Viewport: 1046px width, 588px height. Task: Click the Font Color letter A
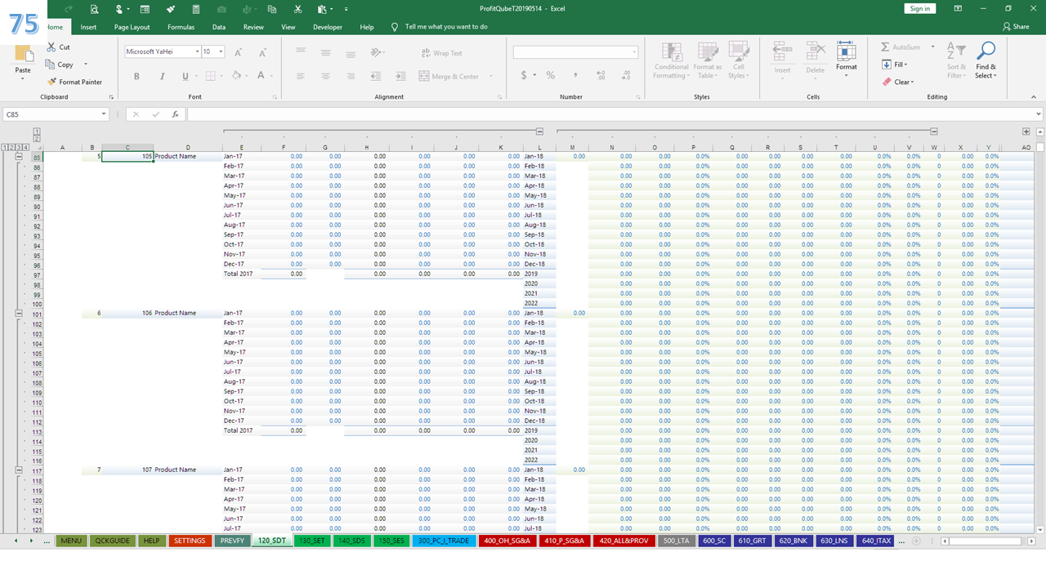(261, 76)
